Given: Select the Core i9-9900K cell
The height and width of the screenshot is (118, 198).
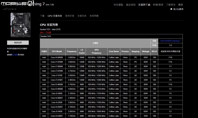Looking at the screenshot, I should 57,57.
